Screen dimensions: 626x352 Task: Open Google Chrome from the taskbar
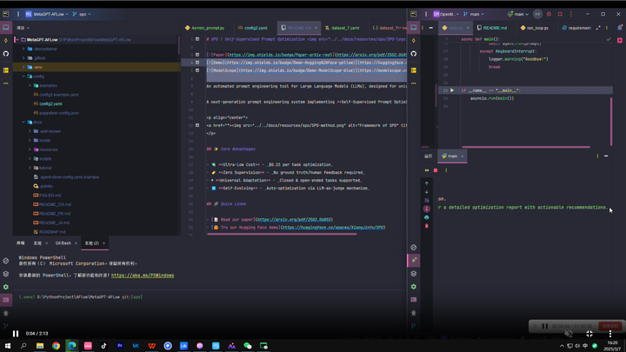[x=57, y=345]
